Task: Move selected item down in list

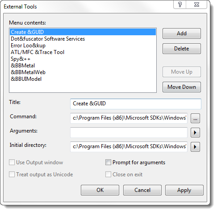Action: (182, 87)
